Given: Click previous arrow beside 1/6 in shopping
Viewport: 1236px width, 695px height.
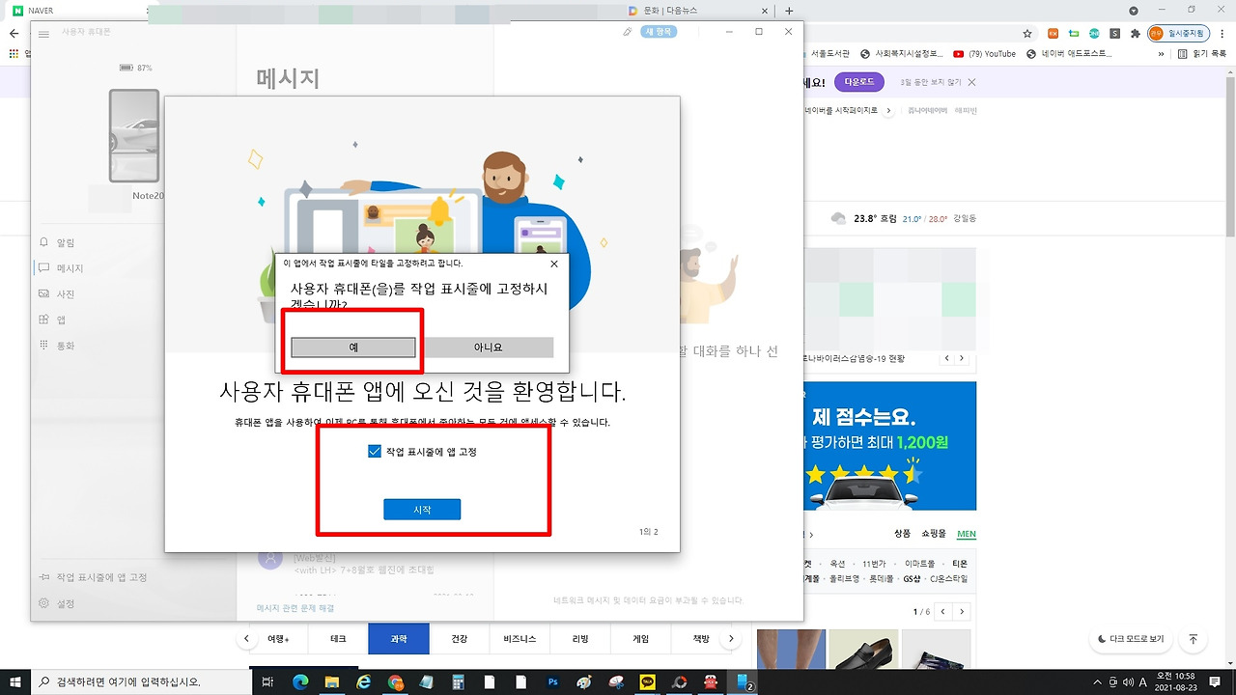Looking at the screenshot, I should (x=943, y=612).
